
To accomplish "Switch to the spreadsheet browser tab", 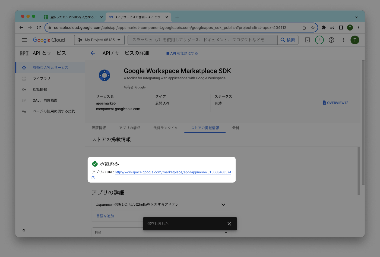I will 73,17.
